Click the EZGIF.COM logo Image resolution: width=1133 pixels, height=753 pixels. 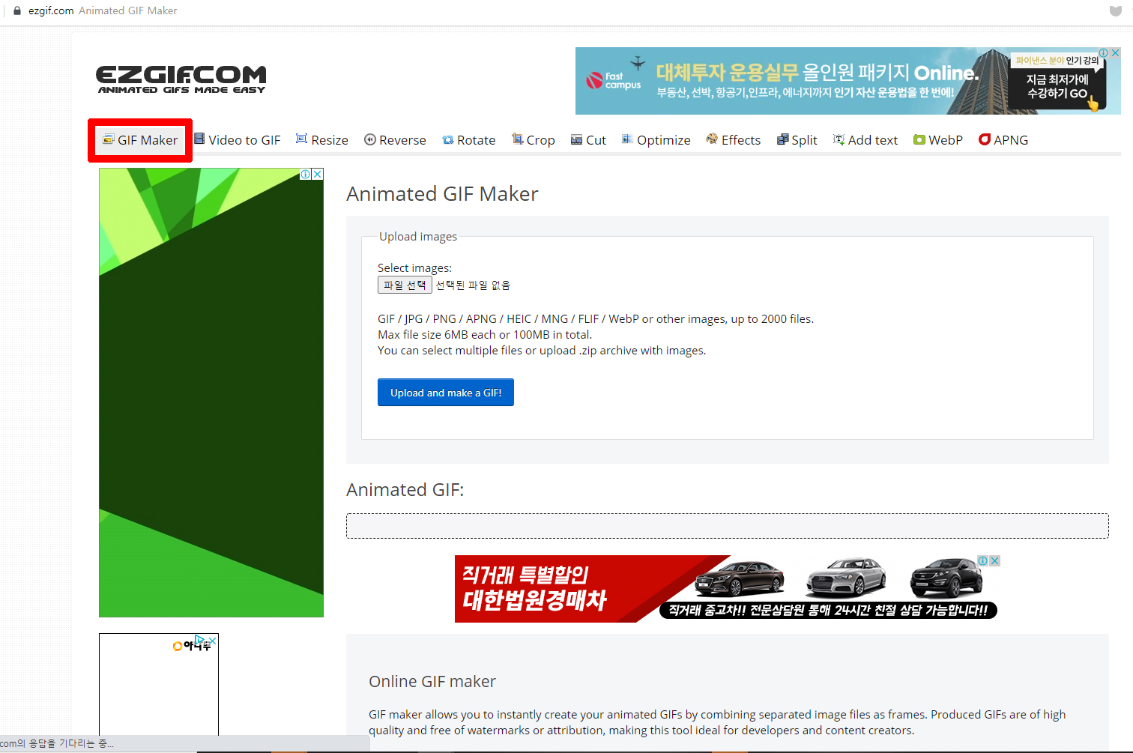pos(181,79)
